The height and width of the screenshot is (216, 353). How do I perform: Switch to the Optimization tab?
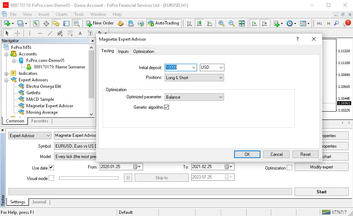tap(144, 51)
